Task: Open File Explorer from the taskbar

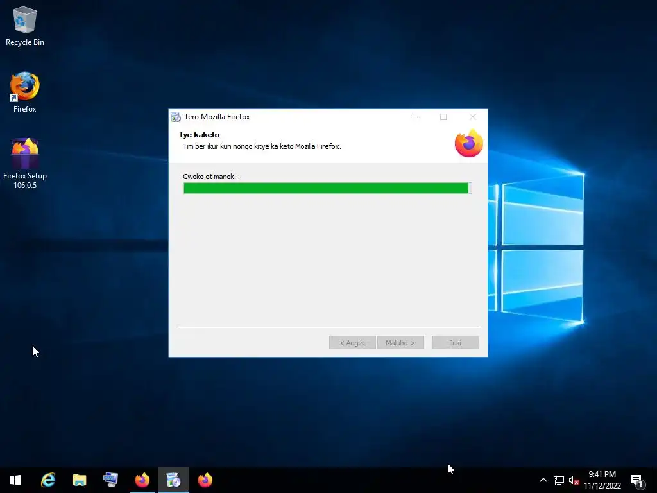Action: 79,480
